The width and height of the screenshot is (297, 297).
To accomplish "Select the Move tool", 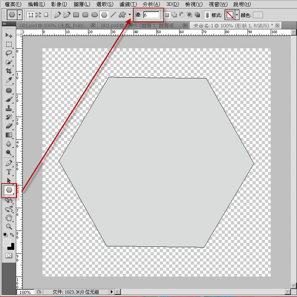I will coord(9,35).
